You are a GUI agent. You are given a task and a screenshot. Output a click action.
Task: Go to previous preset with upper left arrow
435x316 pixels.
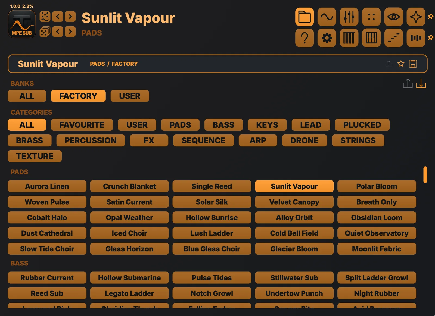[x=58, y=17]
